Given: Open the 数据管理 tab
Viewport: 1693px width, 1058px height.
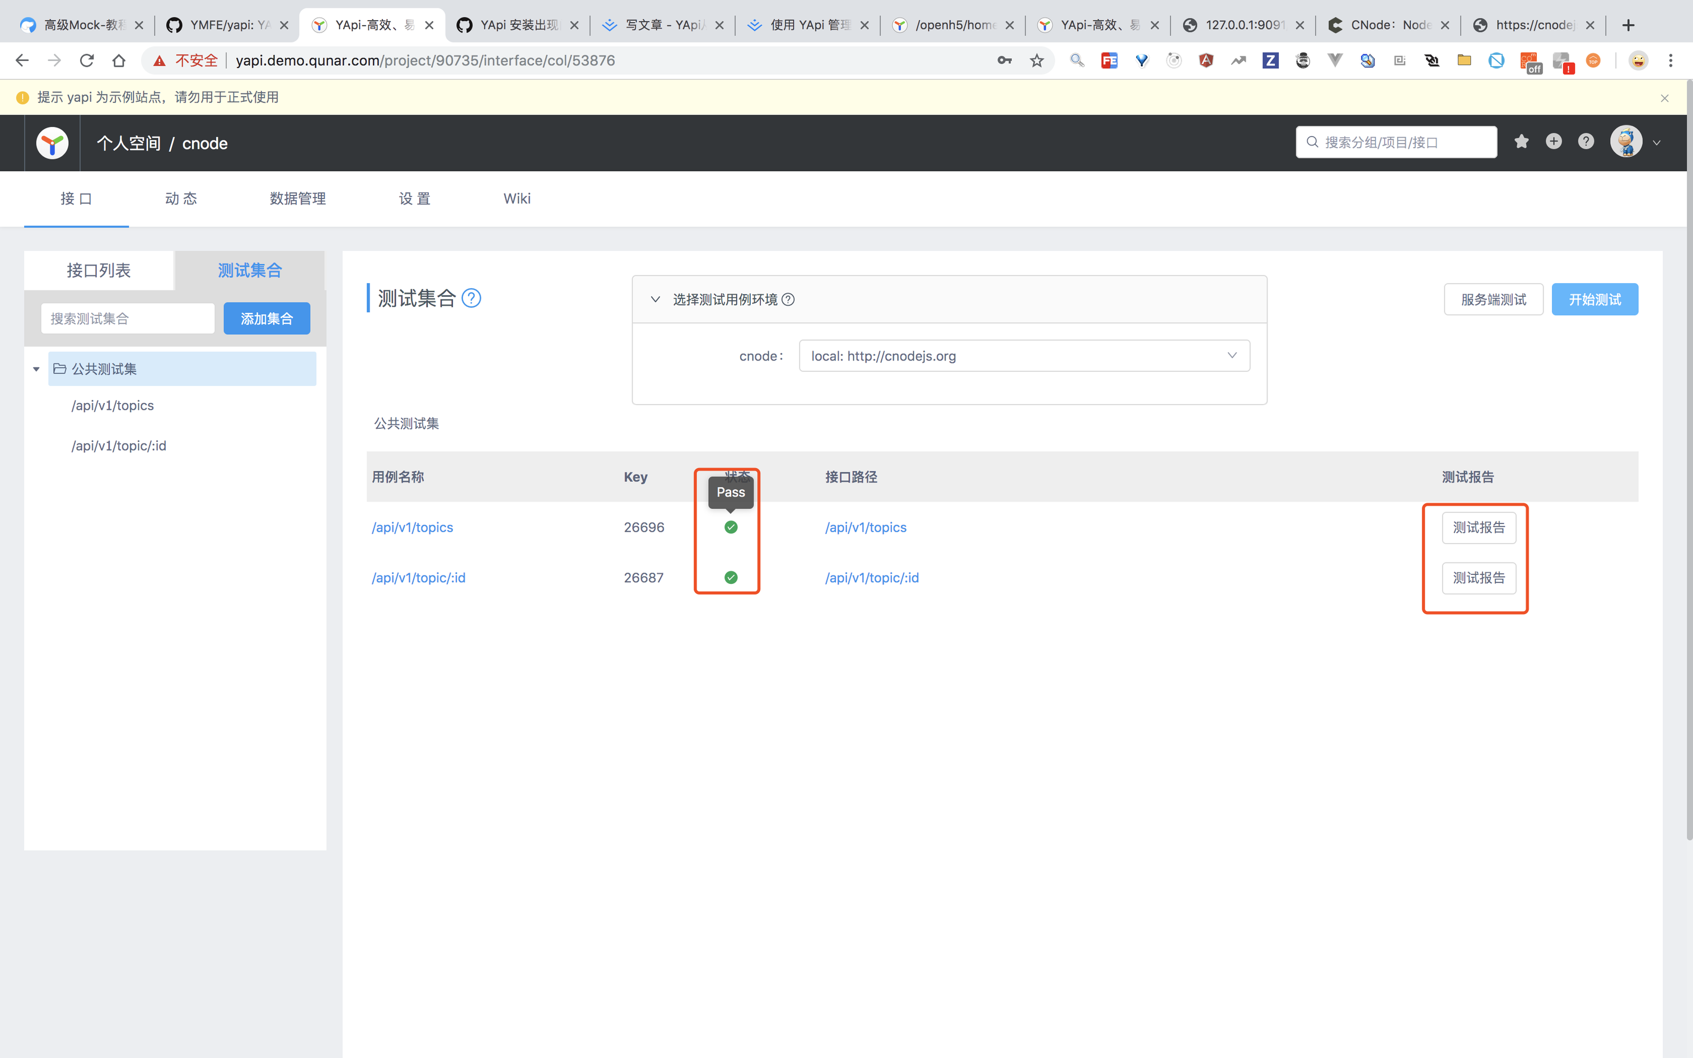Looking at the screenshot, I should click(x=298, y=199).
